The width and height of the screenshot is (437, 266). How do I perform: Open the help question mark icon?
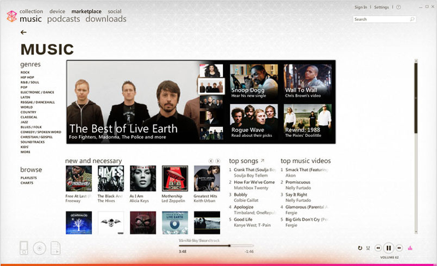pos(399,7)
